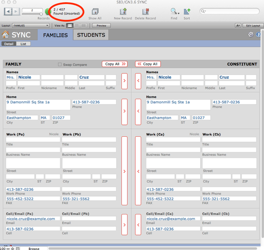264x250 pixels.
Task: Click the family Copy All >> button
Action: [115, 64]
